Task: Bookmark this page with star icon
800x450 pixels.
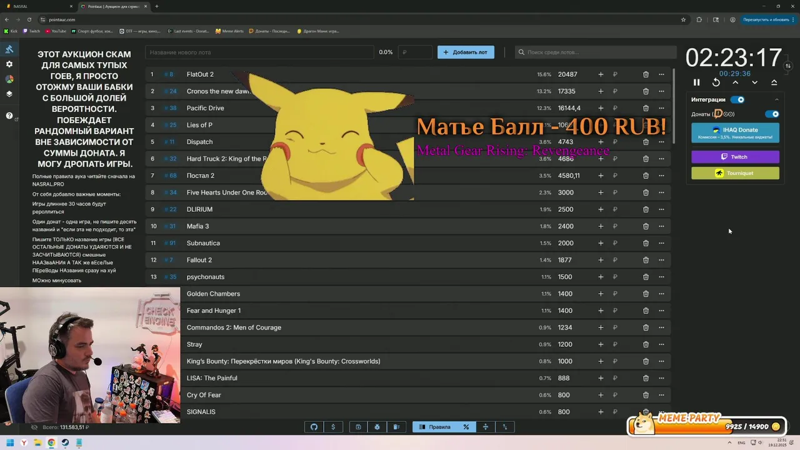Action: tap(684, 19)
